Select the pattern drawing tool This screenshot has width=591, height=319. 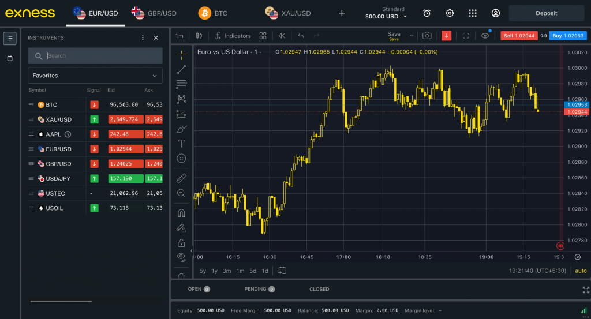181,99
